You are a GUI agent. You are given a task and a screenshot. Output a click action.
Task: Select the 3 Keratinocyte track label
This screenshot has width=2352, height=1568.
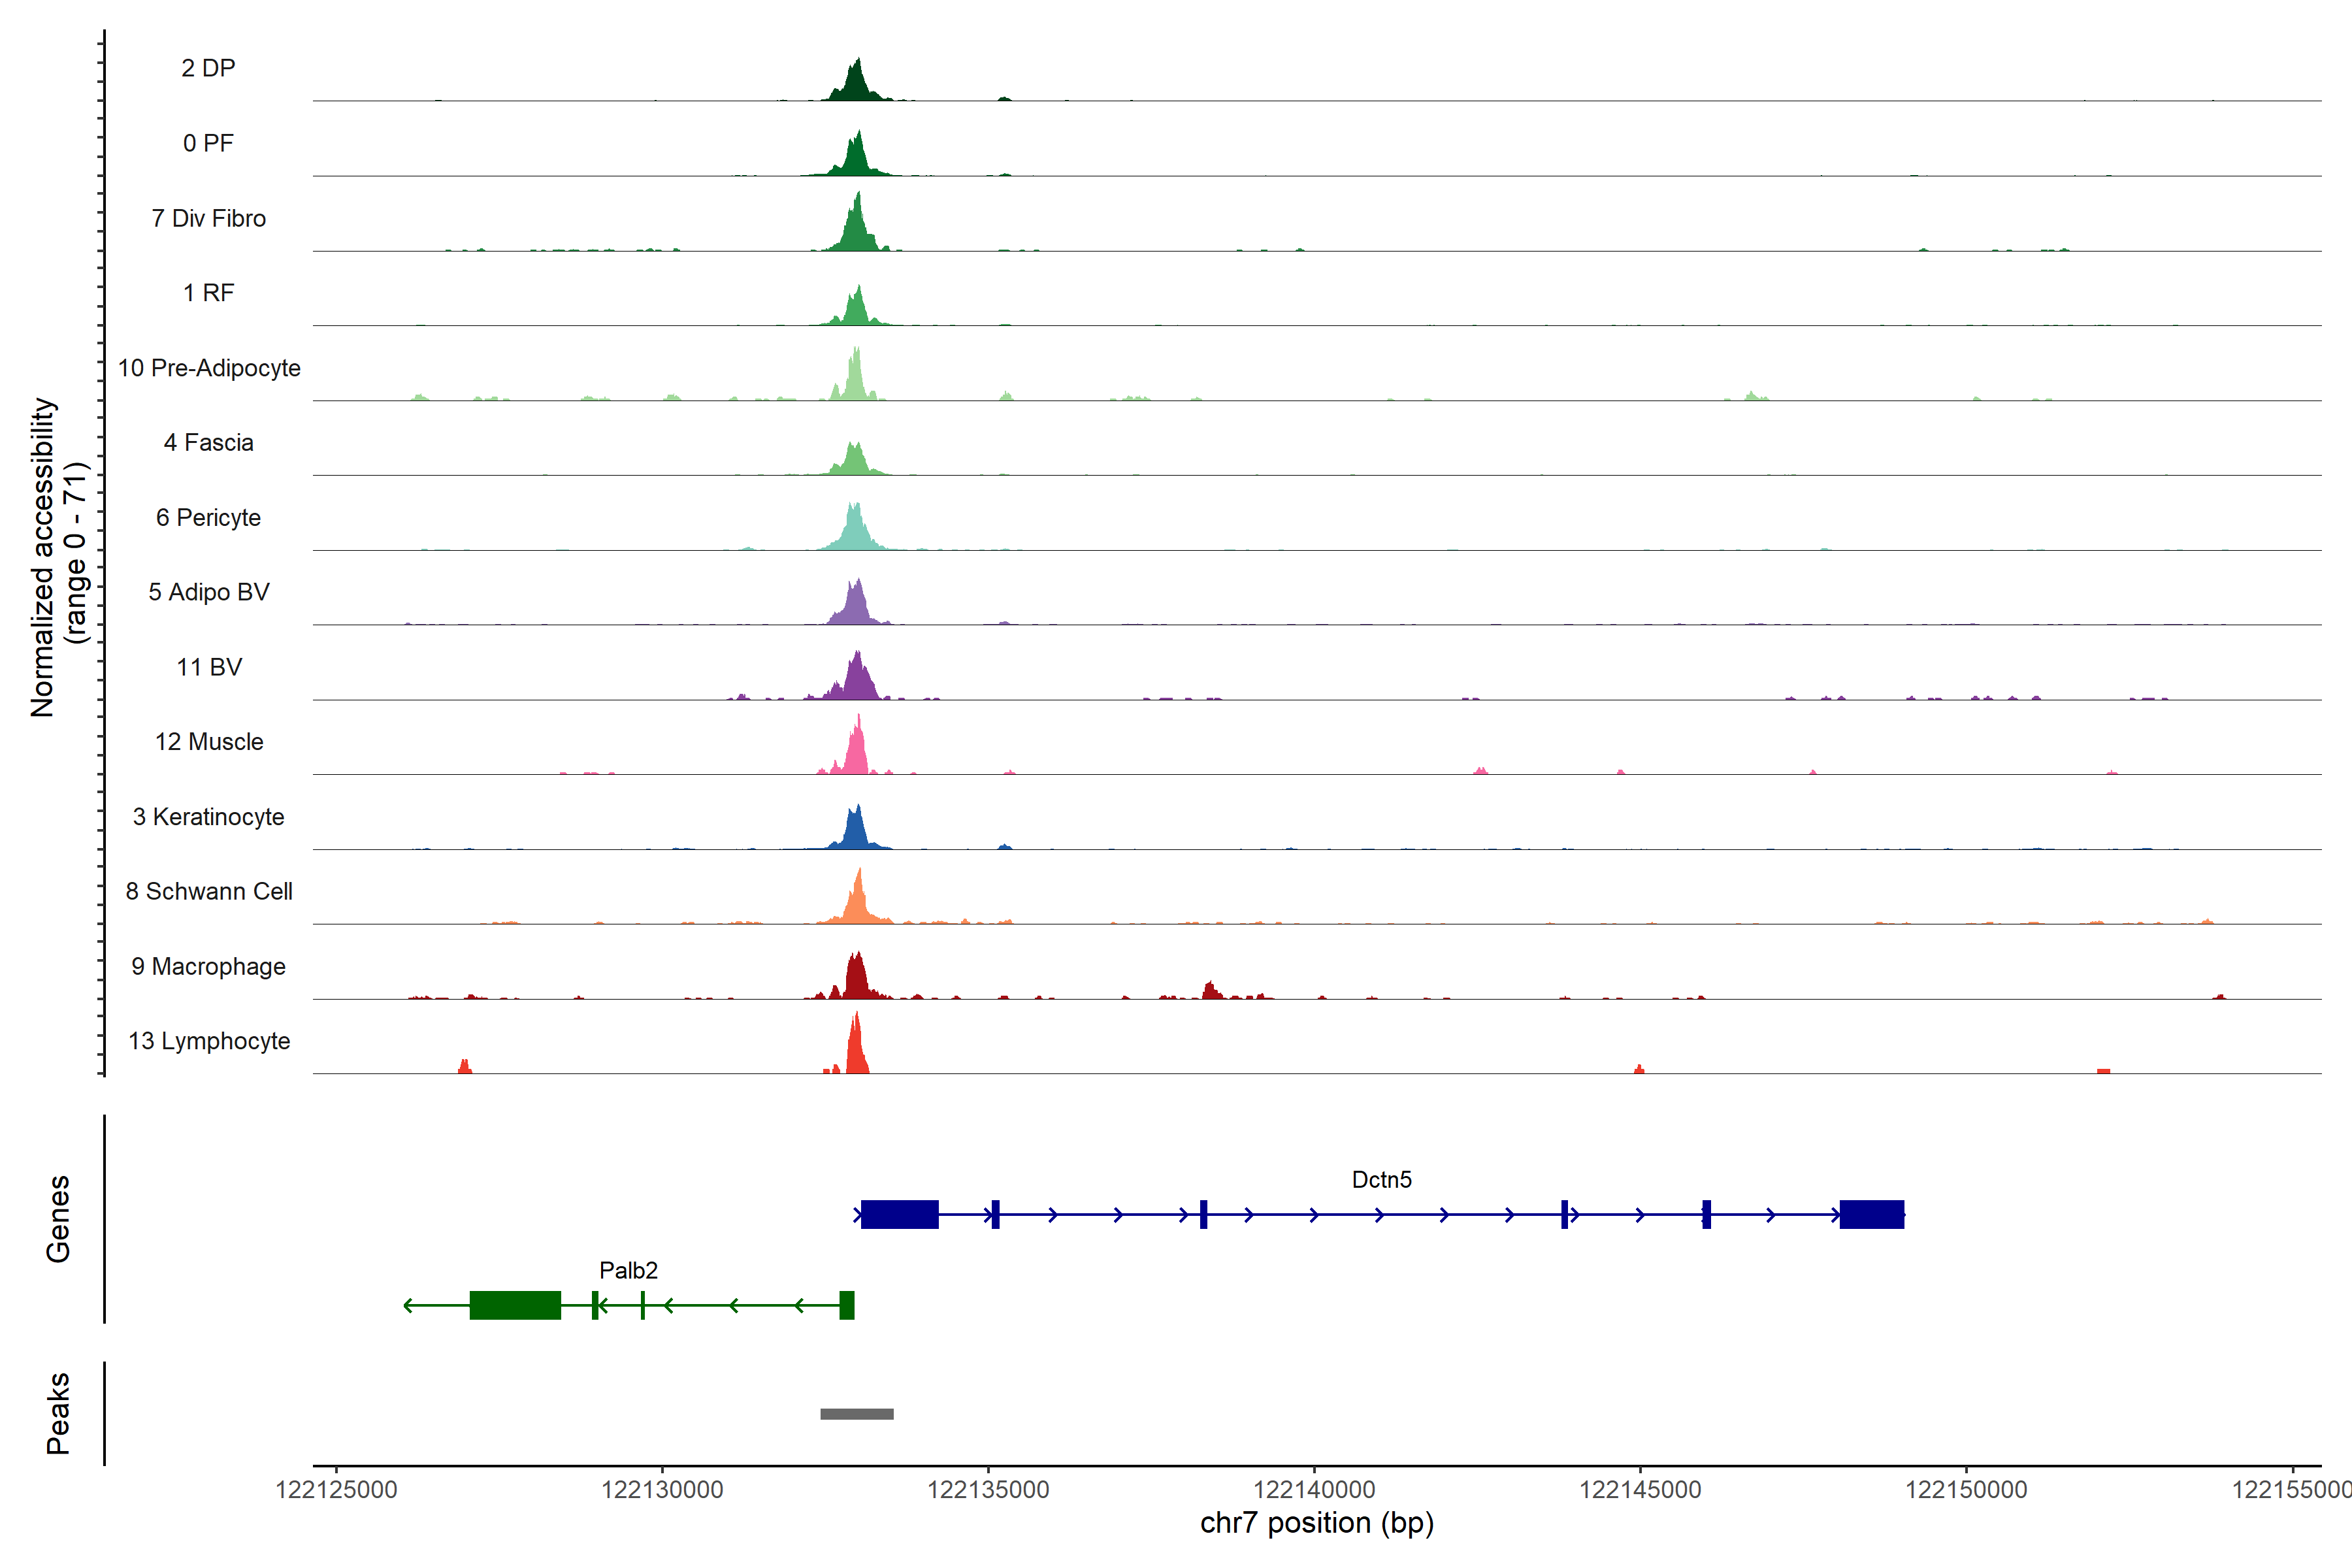point(208,817)
